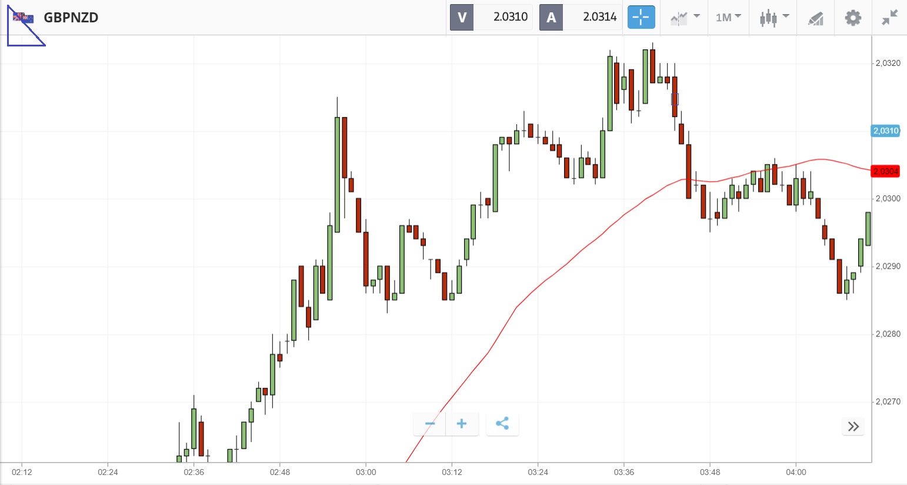Toggle the blue crosshair cursor button
This screenshot has height=485, width=907.
click(641, 17)
